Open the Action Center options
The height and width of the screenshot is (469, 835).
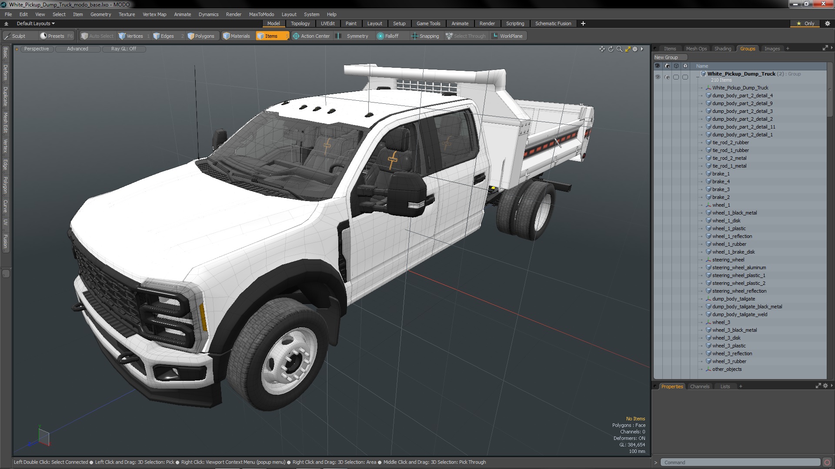point(311,36)
